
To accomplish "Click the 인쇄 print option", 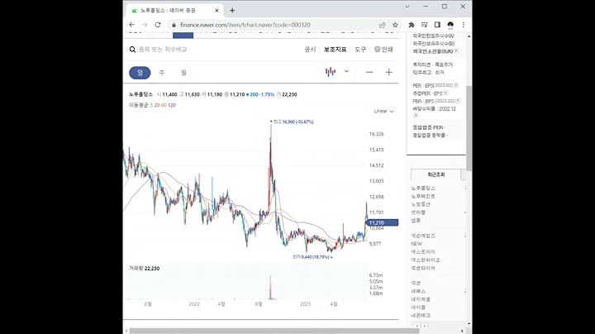I will 383,50.
